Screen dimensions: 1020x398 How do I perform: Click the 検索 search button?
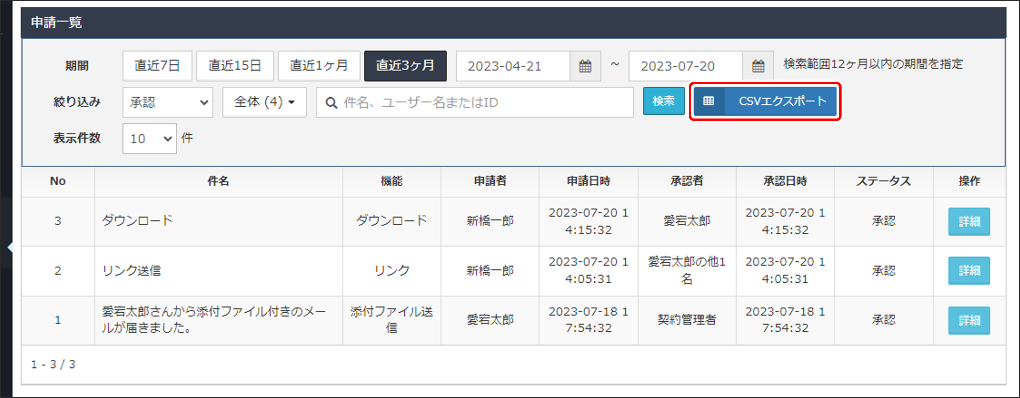(663, 101)
